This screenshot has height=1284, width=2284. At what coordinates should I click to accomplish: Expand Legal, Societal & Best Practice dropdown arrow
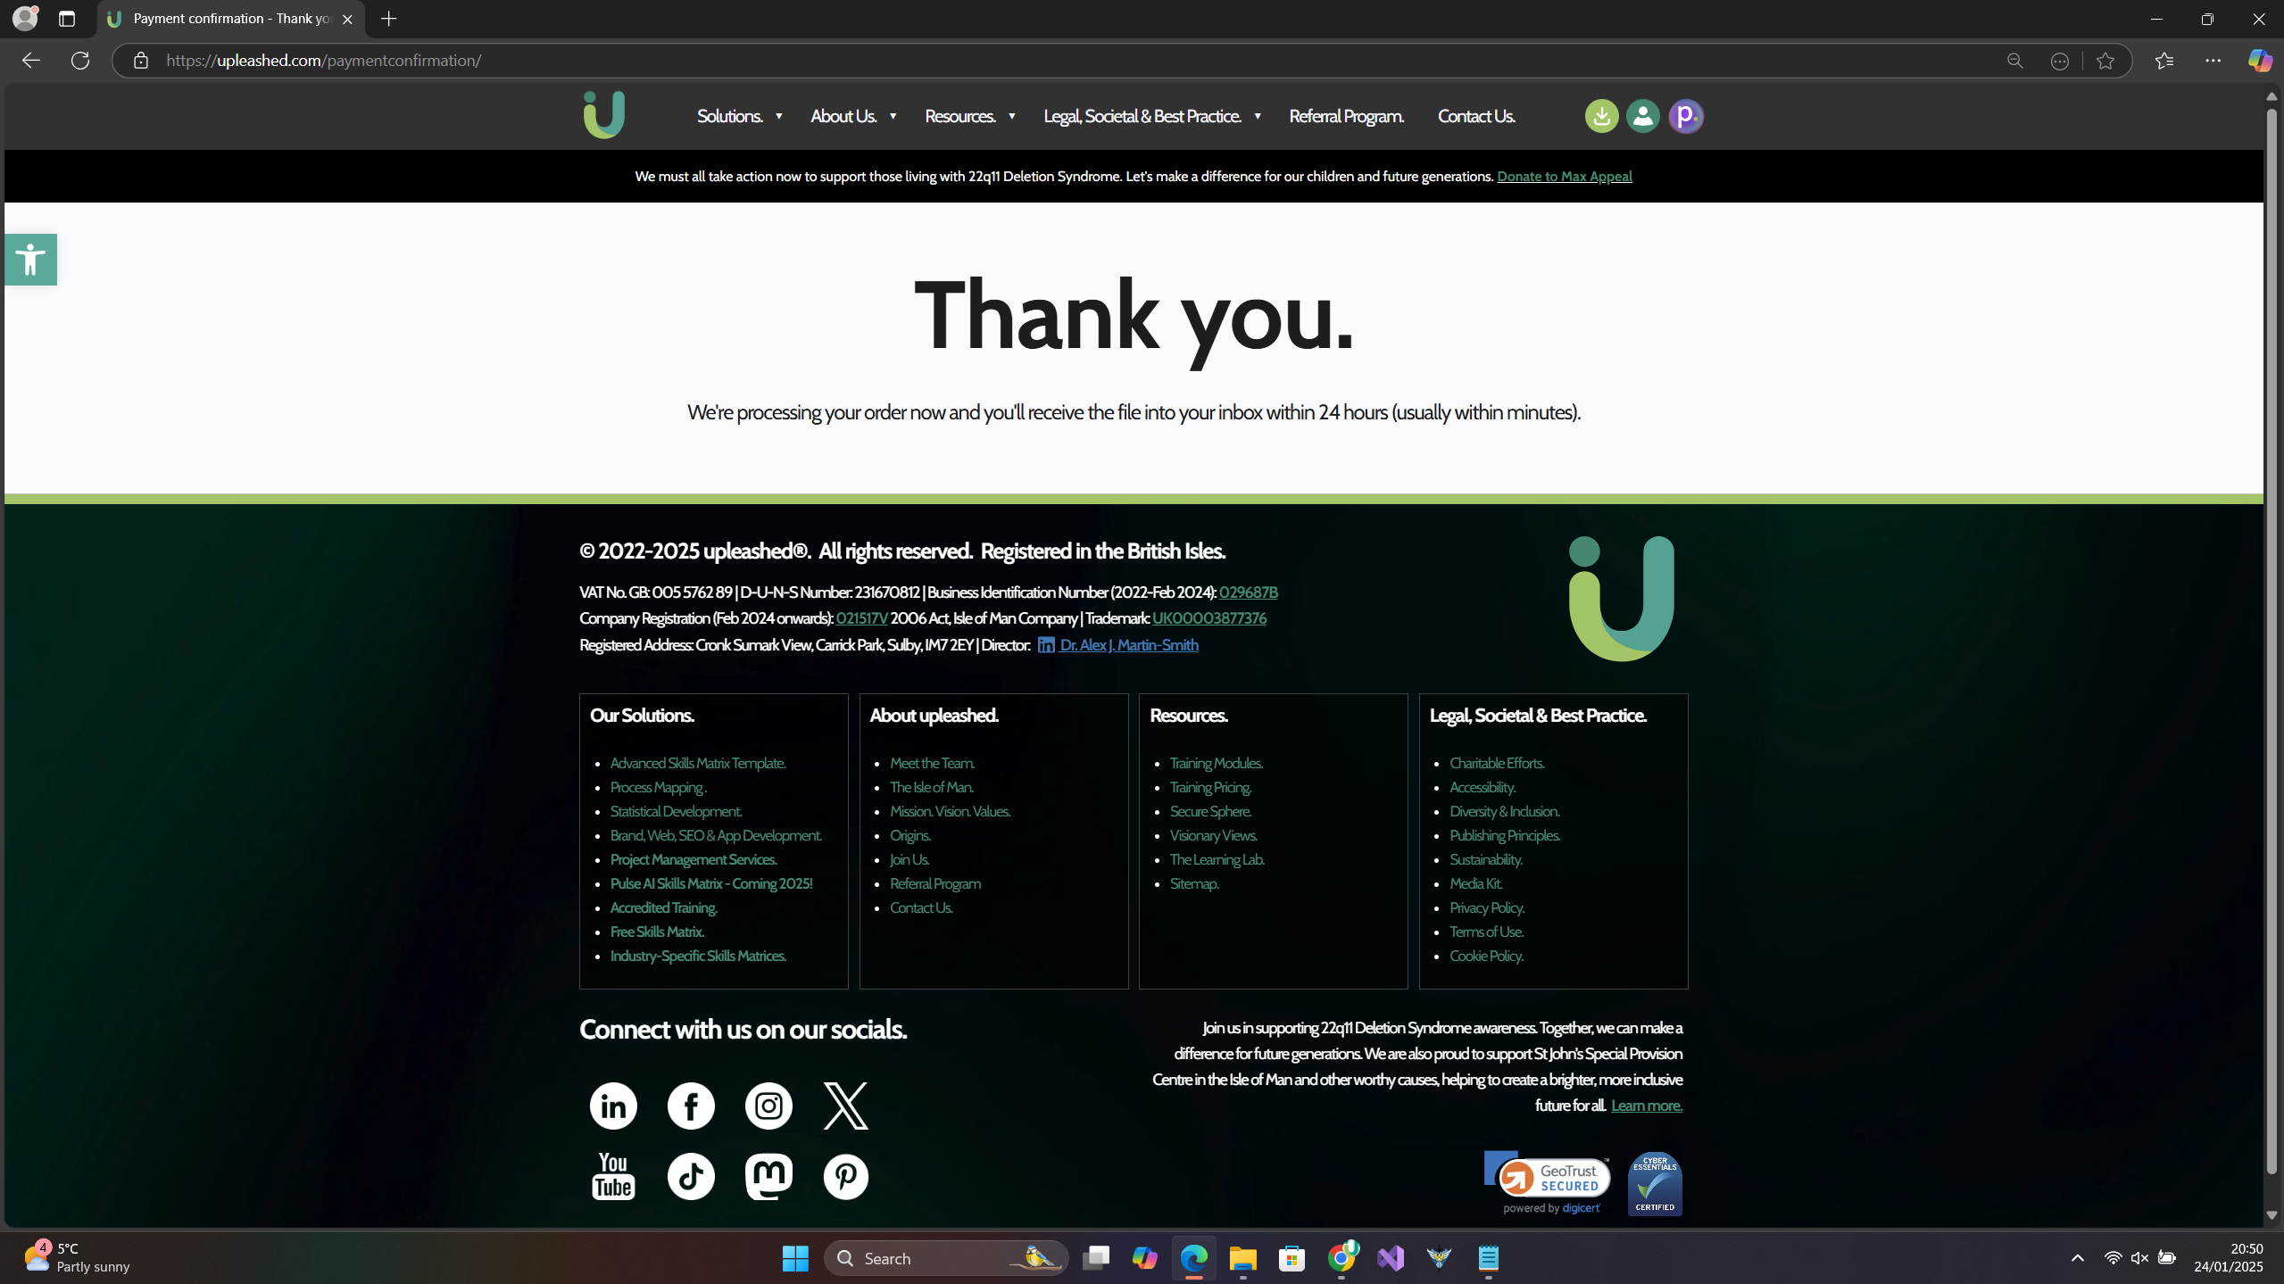pyautogui.click(x=1257, y=116)
